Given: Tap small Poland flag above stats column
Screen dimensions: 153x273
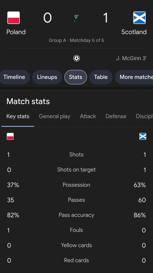Looking at the screenshot, I should pyautogui.click(x=10, y=136).
